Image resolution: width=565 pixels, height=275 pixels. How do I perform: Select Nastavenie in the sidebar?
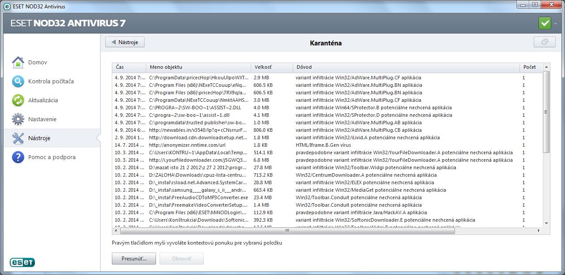pyautogui.click(x=42, y=119)
